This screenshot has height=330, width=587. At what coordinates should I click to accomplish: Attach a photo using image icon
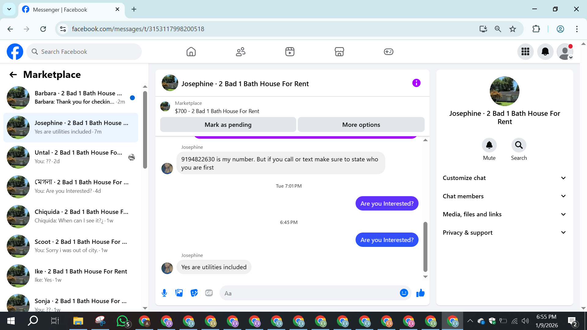click(179, 293)
